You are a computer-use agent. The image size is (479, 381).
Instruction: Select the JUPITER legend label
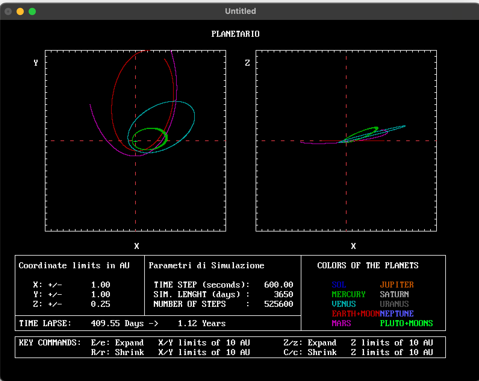coord(397,285)
